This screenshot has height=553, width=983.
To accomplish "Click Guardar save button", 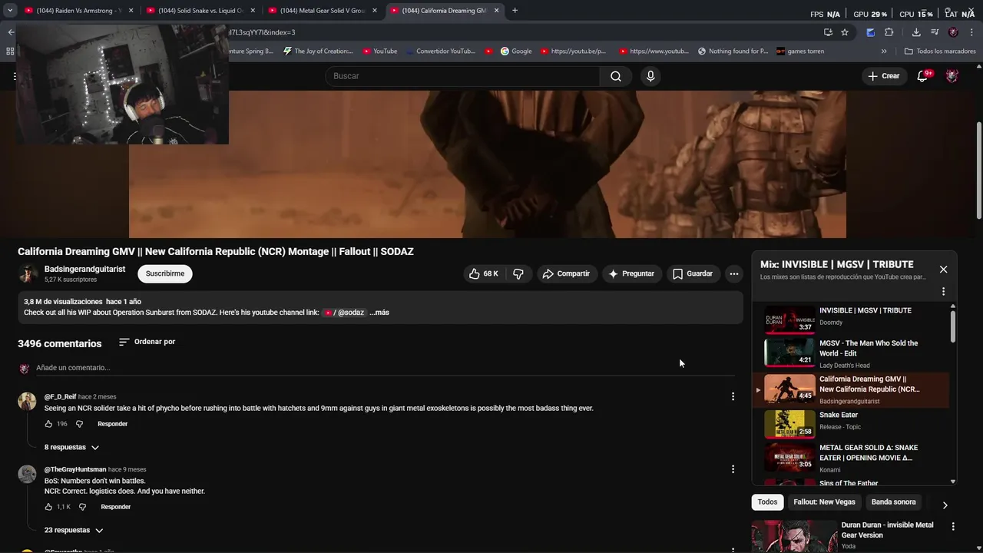I will click(x=693, y=273).
